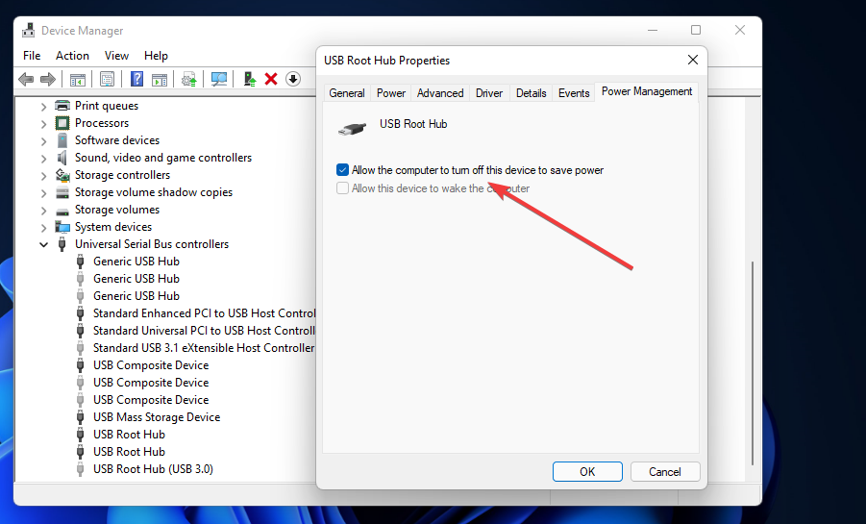Expand the Processors category

[43, 124]
